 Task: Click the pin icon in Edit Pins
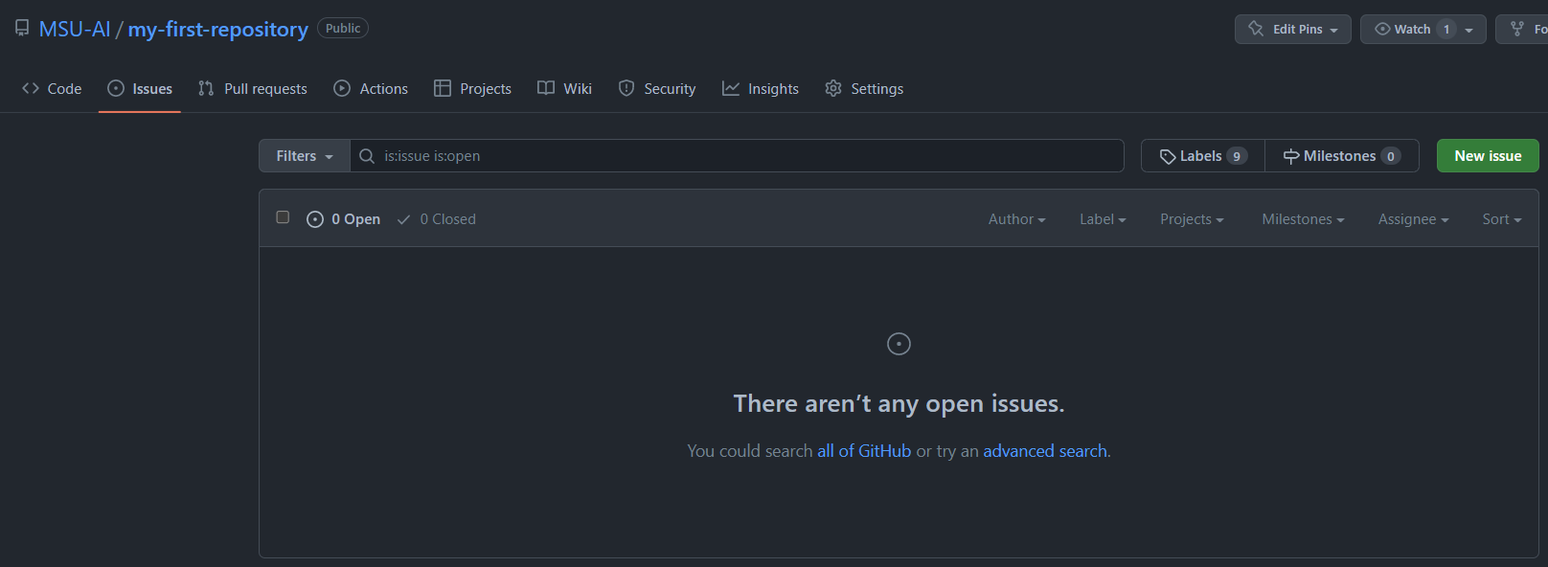pos(1256,29)
